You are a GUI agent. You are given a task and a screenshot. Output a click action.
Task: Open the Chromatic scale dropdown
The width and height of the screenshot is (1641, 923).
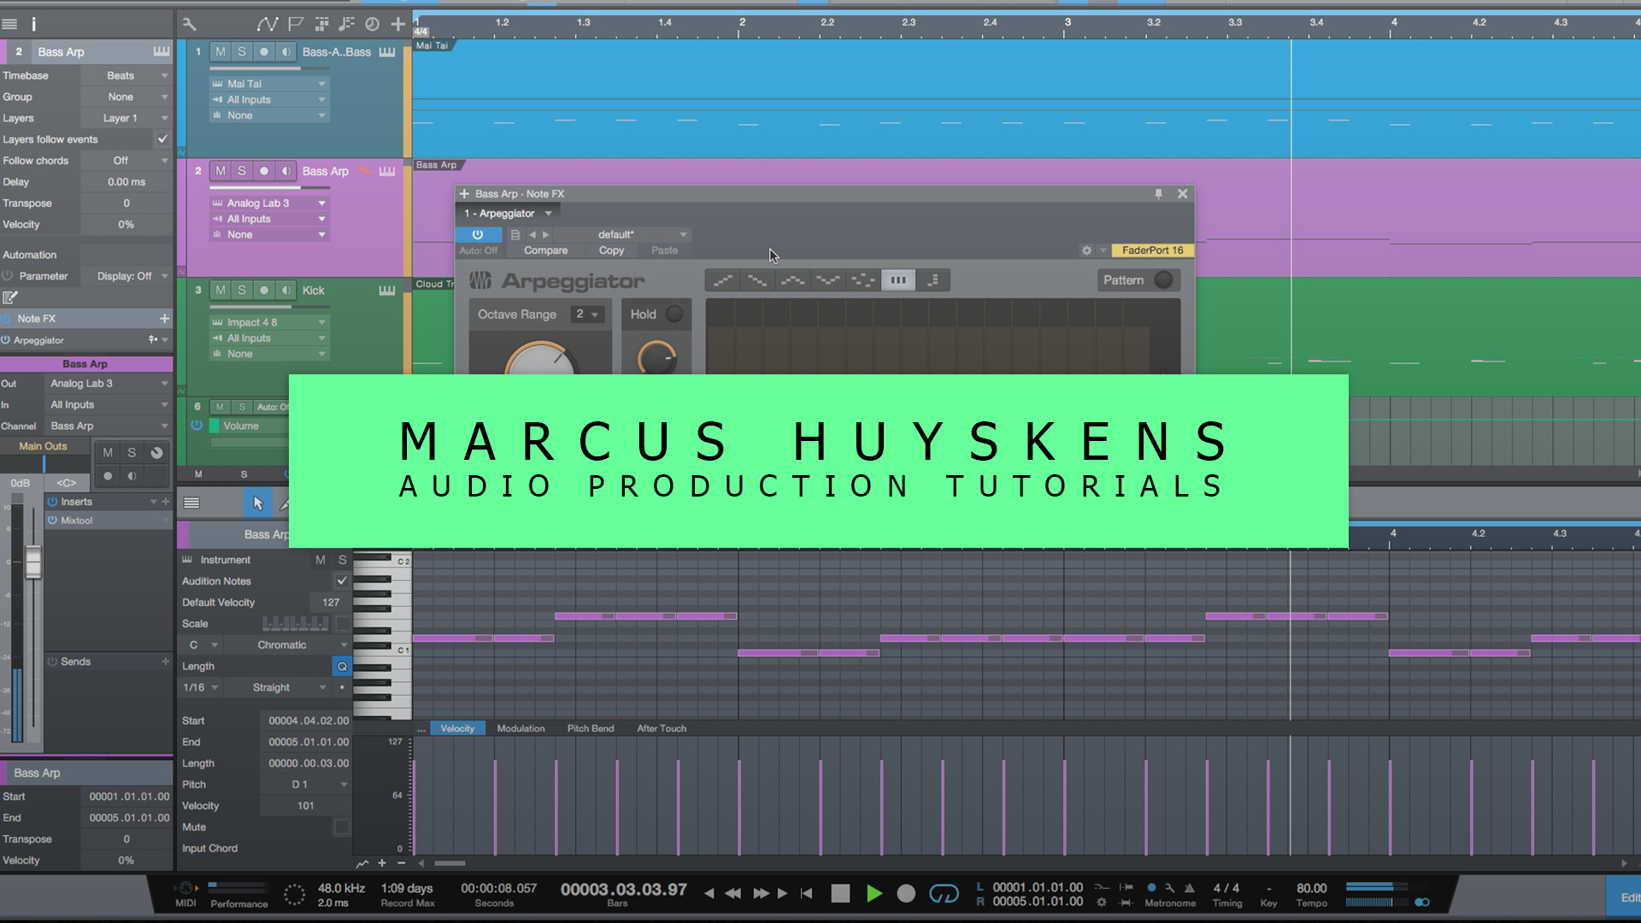[290, 645]
